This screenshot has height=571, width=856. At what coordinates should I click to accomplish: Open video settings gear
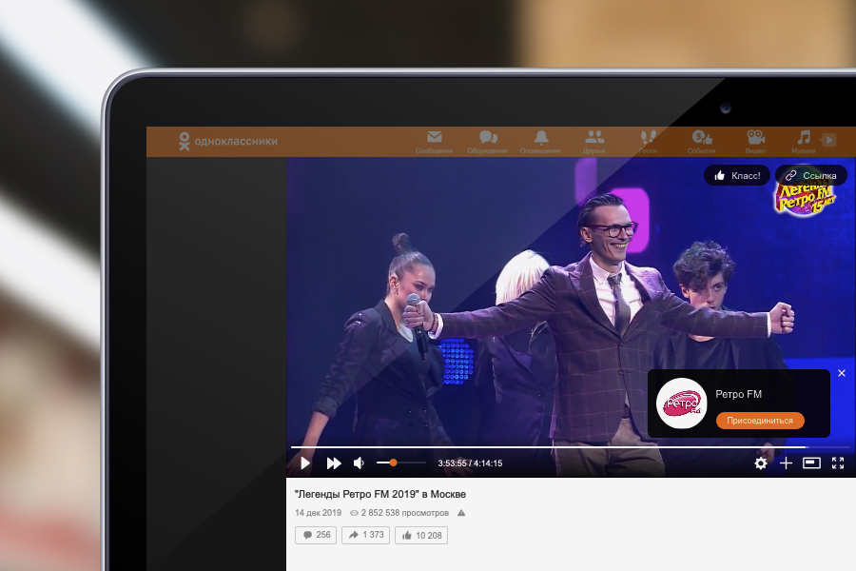tap(761, 463)
